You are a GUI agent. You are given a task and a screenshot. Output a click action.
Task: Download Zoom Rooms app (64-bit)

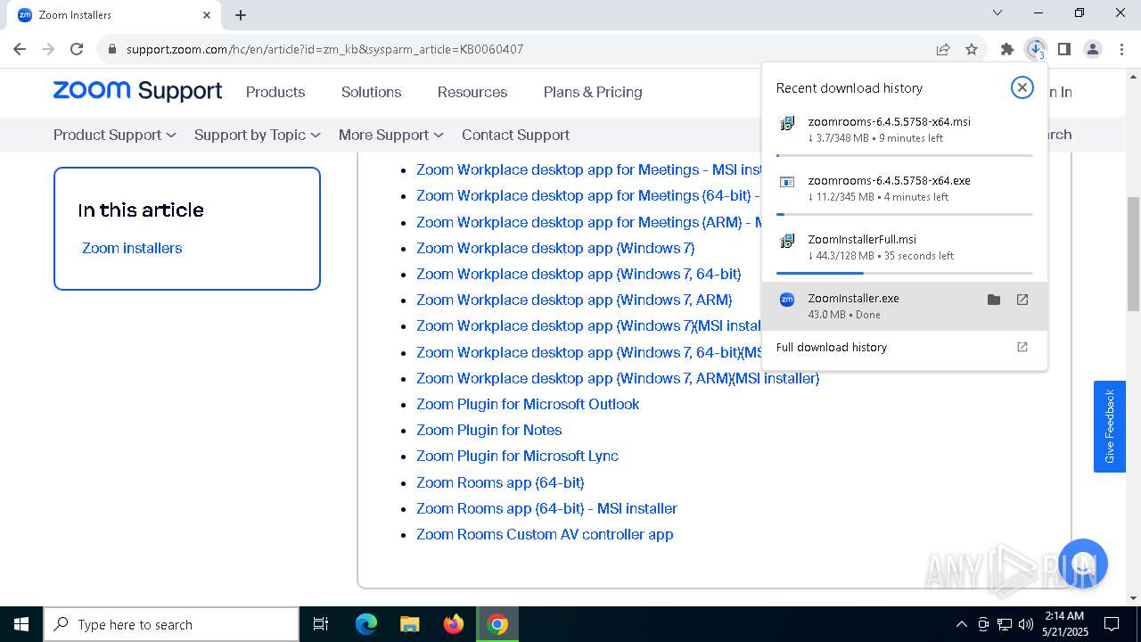point(500,482)
